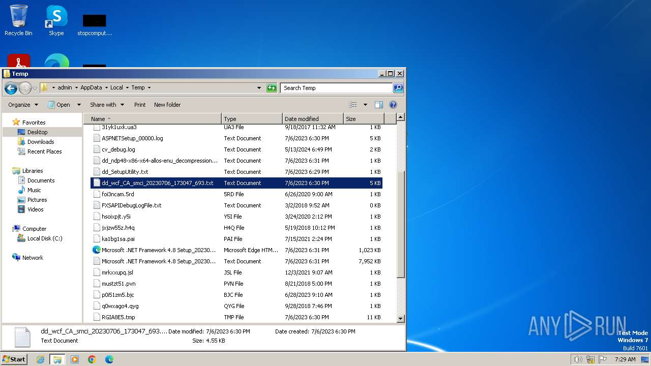Select the q0wxago4.qyg file icon
The image size is (651, 366).
97,306
